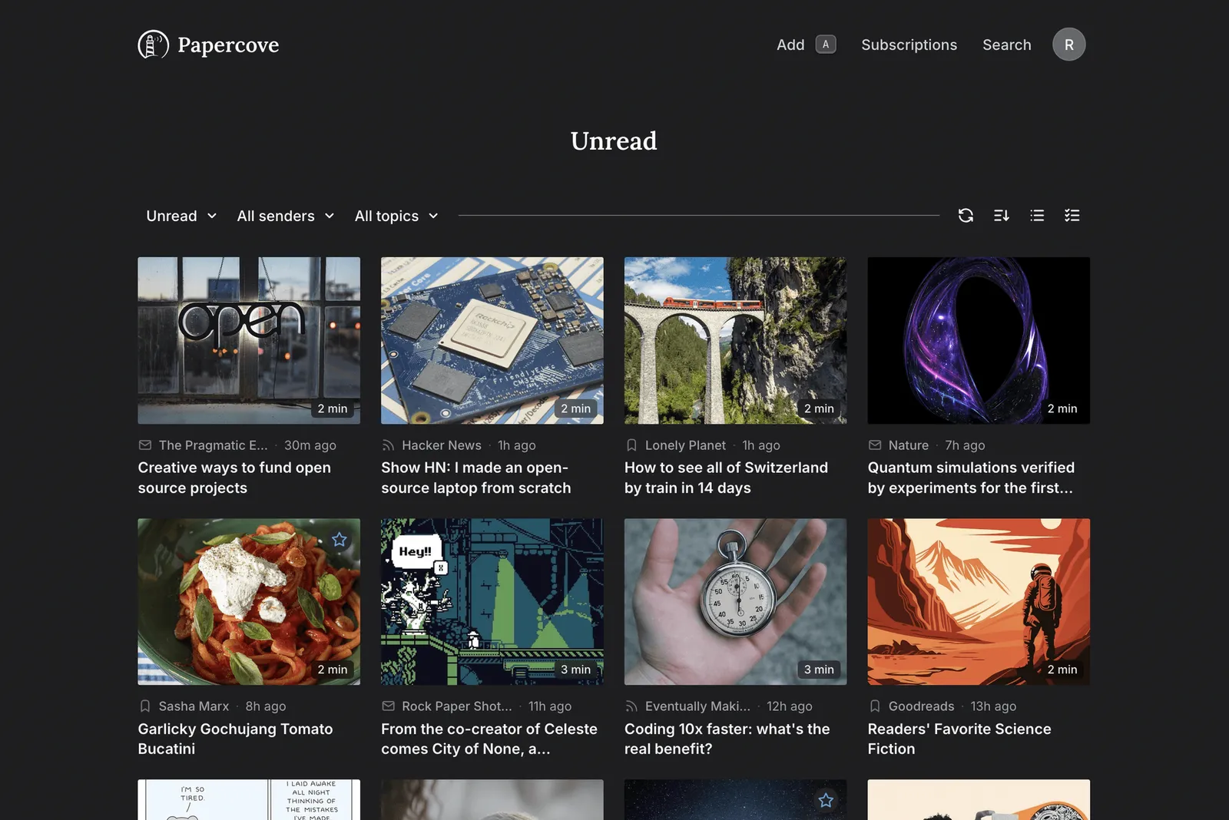
Task: Click the Papercove lighthouse logo icon
Action: (x=153, y=45)
